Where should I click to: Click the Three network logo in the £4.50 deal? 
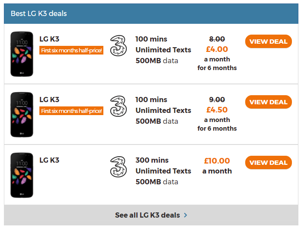(118, 106)
